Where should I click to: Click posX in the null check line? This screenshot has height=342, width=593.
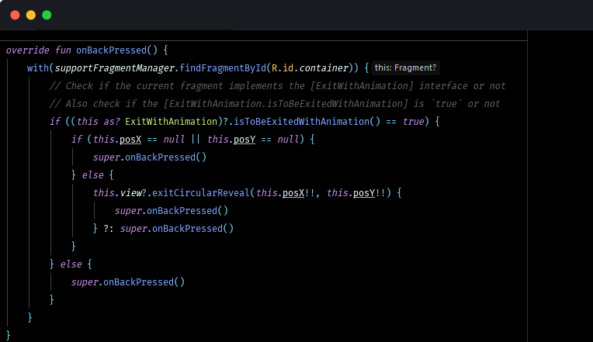(130, 140)
